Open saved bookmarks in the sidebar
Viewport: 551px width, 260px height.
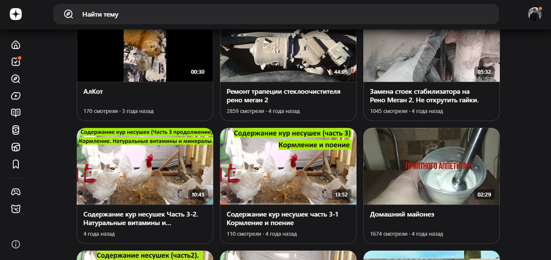[x=16, y=164]
